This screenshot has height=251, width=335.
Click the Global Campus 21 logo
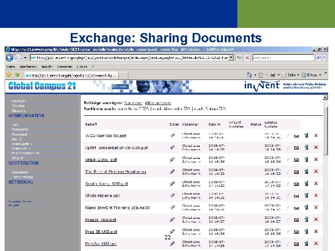pyautogui.click(x=42, y=86)
